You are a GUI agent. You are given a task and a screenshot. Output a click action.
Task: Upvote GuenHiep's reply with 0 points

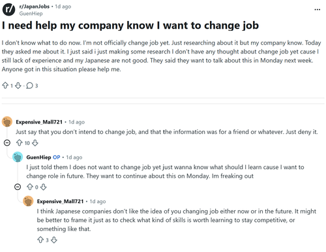pos(30,187)
